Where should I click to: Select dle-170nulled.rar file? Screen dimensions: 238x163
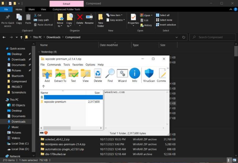click(x=55, y=154)
